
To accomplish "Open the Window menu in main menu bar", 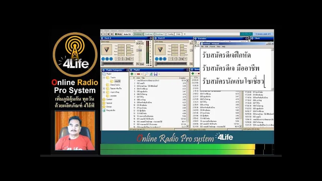I will tap(121, 31).
